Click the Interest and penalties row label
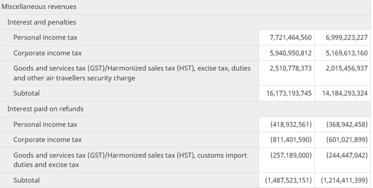 point(42,22)
